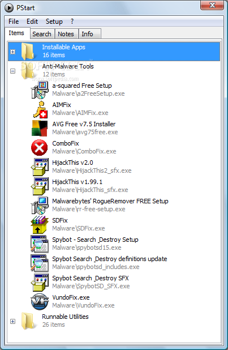228x350 pixels.
Task: Close the PStart window
Action: 212,5
